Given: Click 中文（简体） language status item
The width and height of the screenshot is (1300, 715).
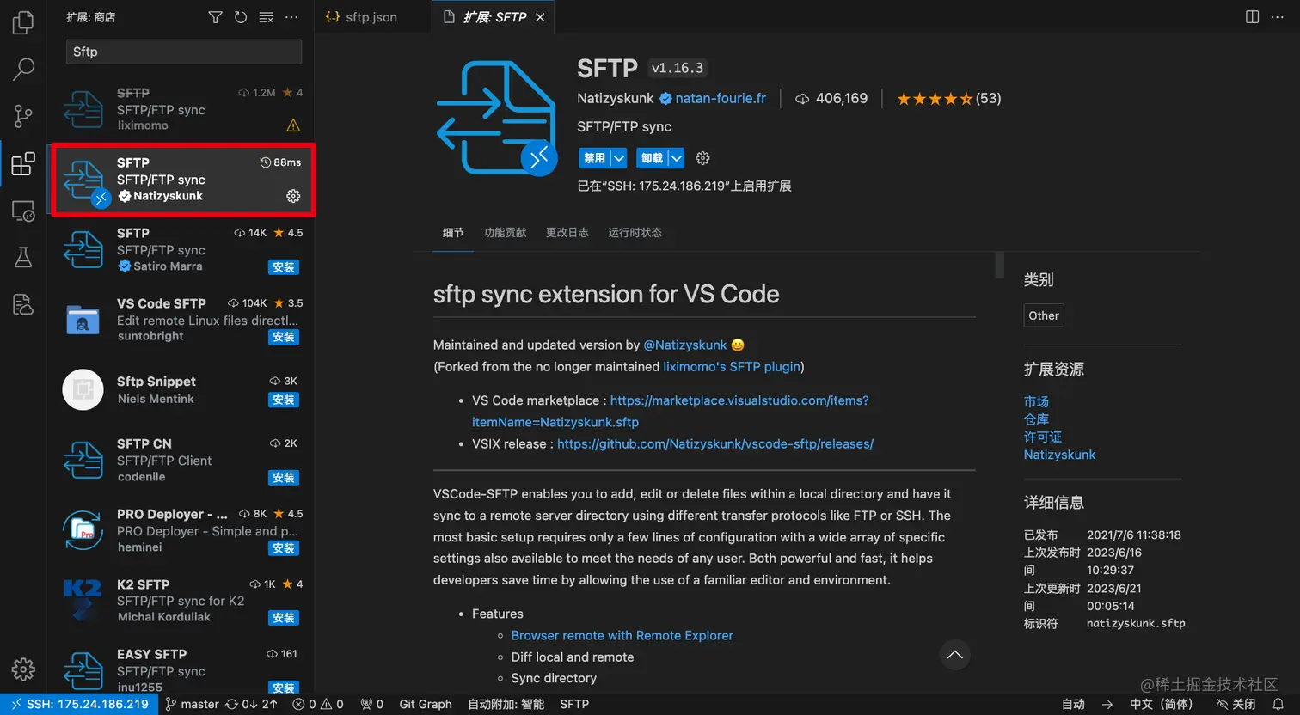Looking at the screenshot, I should 1162,704.
